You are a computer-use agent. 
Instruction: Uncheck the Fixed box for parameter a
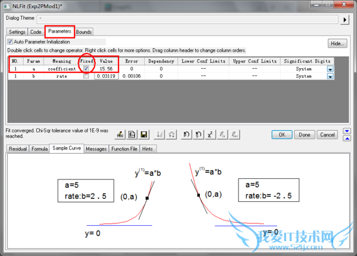(x=86, y=68)
